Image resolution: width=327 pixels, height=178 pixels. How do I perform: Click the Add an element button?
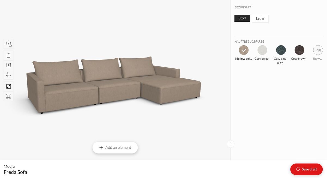click(x=115, y=148)
